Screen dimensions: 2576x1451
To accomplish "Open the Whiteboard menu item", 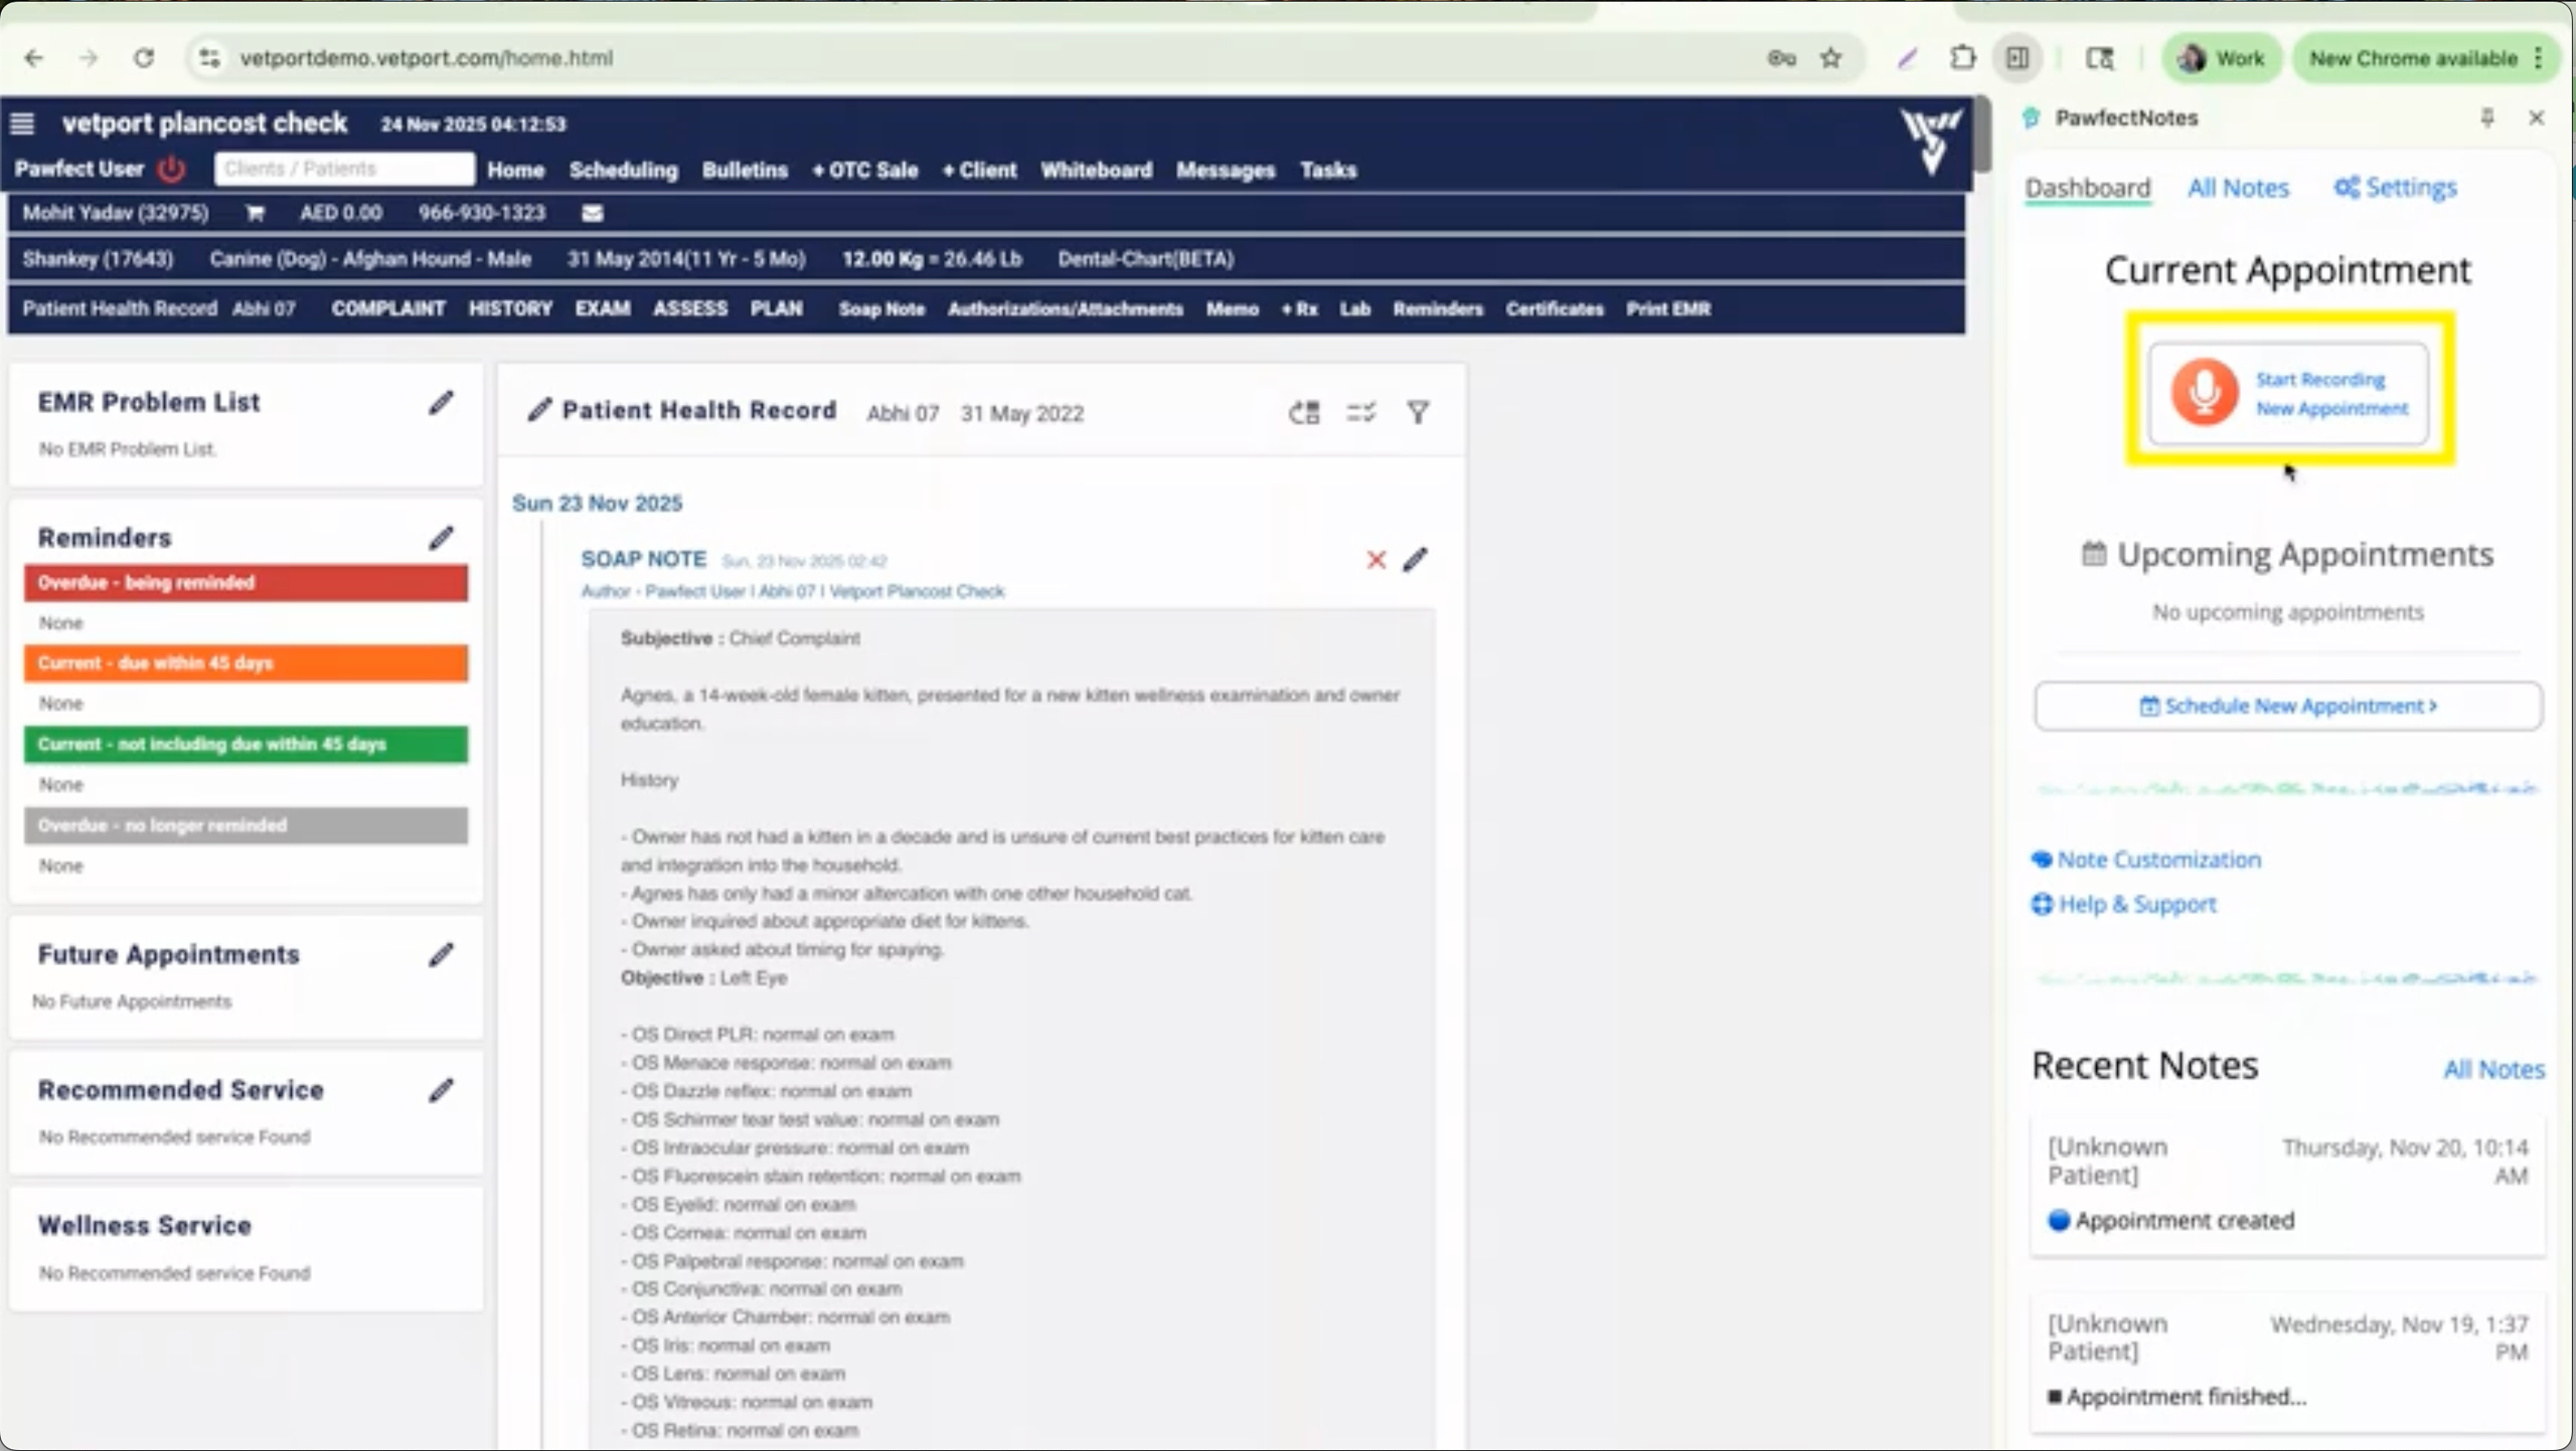I will (x=1096, y=170).
